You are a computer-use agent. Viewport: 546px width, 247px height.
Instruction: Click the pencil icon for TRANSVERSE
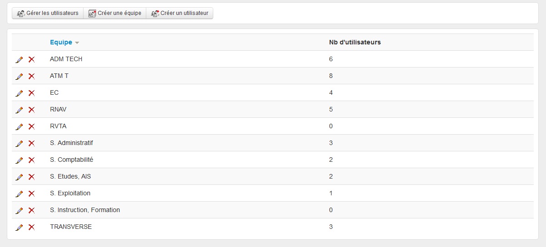pyautogui.click(x=19, y=227)
